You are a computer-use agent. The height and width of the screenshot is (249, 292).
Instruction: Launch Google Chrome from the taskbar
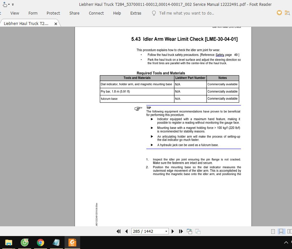(41, 243)
